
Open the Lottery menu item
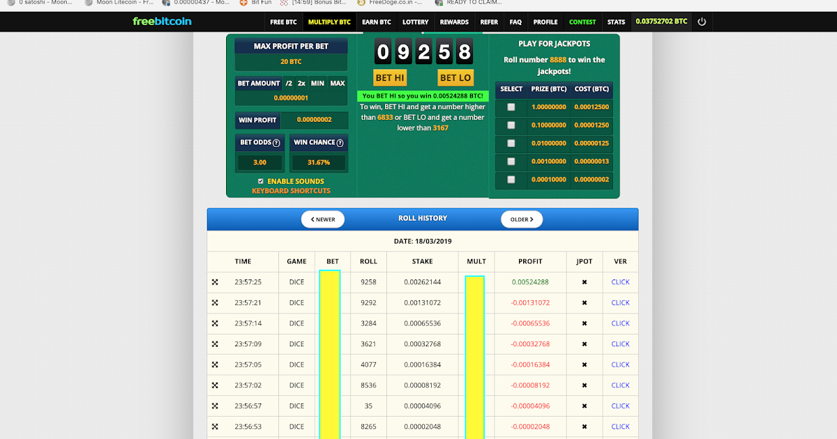(415, 22)
